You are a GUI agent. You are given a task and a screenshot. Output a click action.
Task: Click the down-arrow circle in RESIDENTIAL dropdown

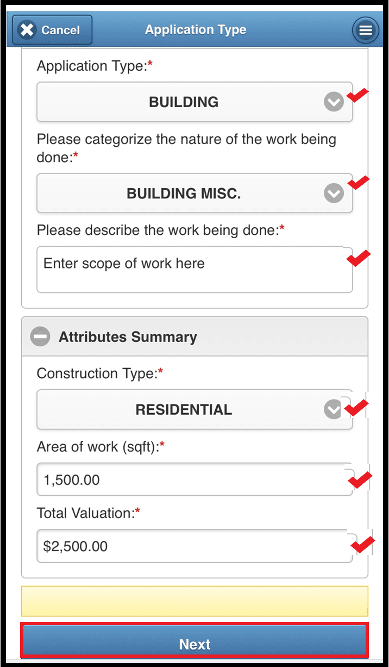pyautogui.click(x=332, y=409)
